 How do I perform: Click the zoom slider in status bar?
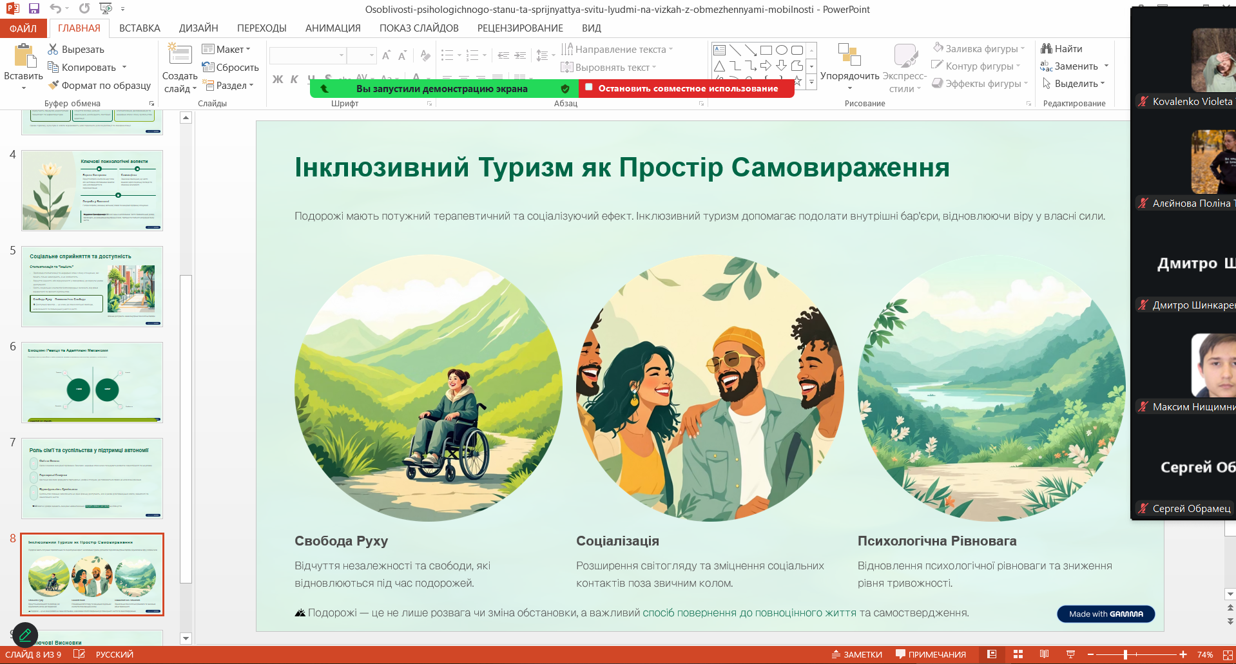tap(1125, 654)
